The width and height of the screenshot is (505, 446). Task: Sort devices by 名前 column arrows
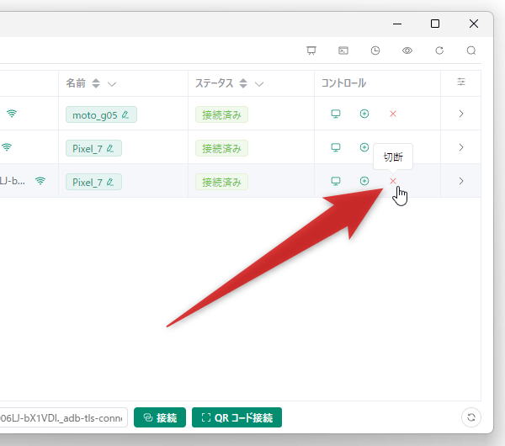[x=96, y=84]
